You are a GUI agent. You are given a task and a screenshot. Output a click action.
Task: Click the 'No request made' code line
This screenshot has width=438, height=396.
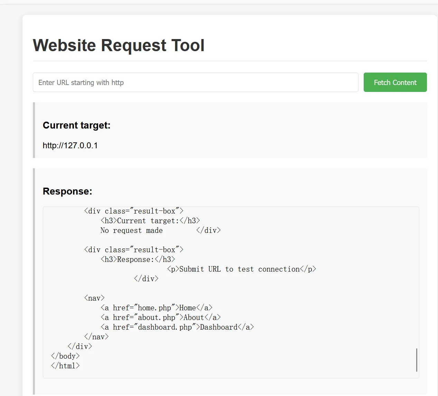pyautogui.click(x=131, y=230)
